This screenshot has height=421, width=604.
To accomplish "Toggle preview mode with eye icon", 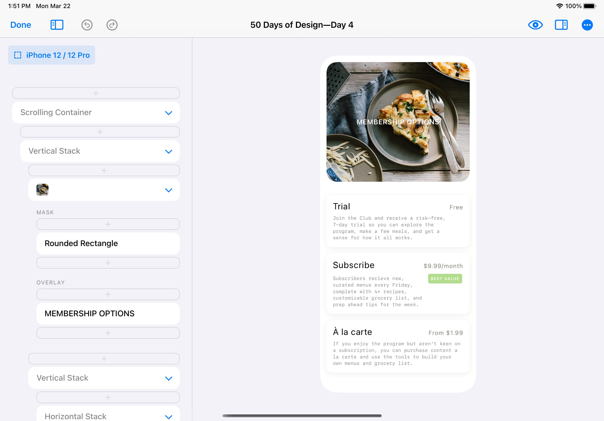I will point(535,25).
